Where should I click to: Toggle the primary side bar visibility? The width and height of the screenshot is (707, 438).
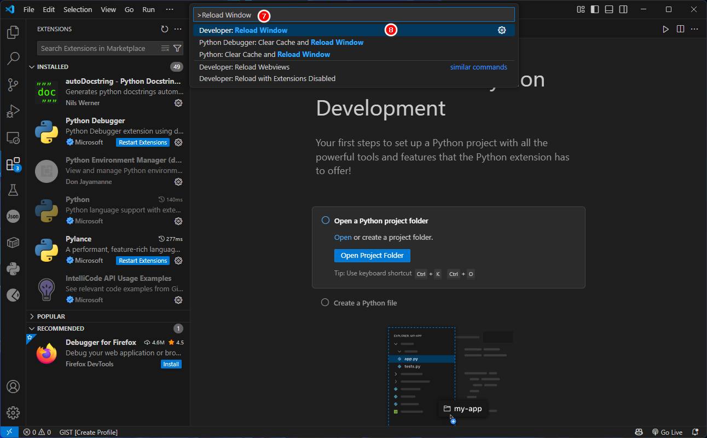coord(595,9)
